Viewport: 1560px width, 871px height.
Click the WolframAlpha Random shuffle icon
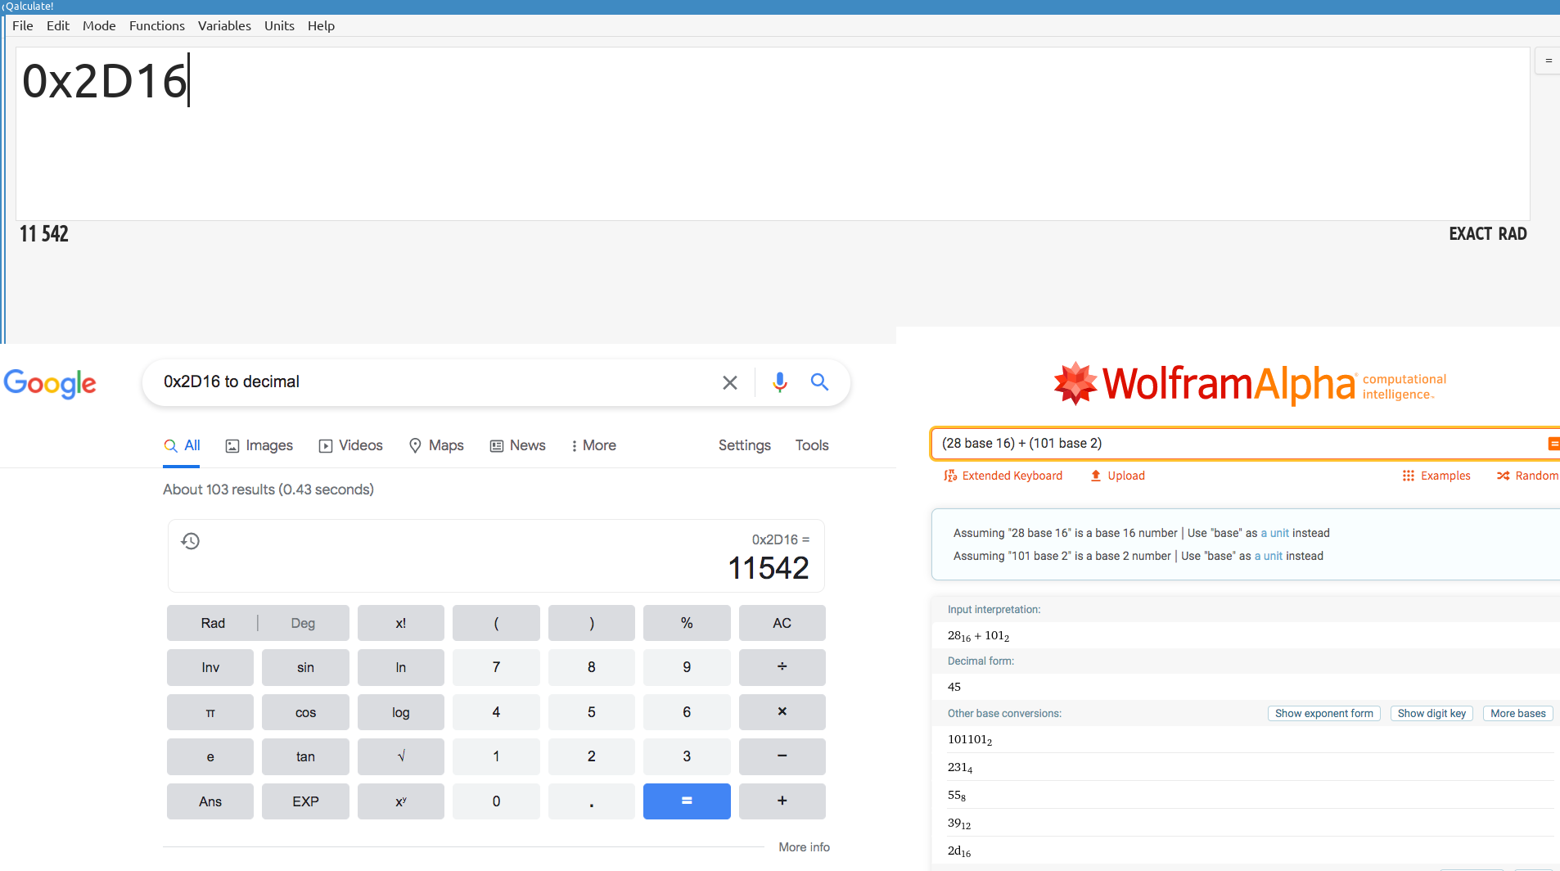[x=1504, y=476]
